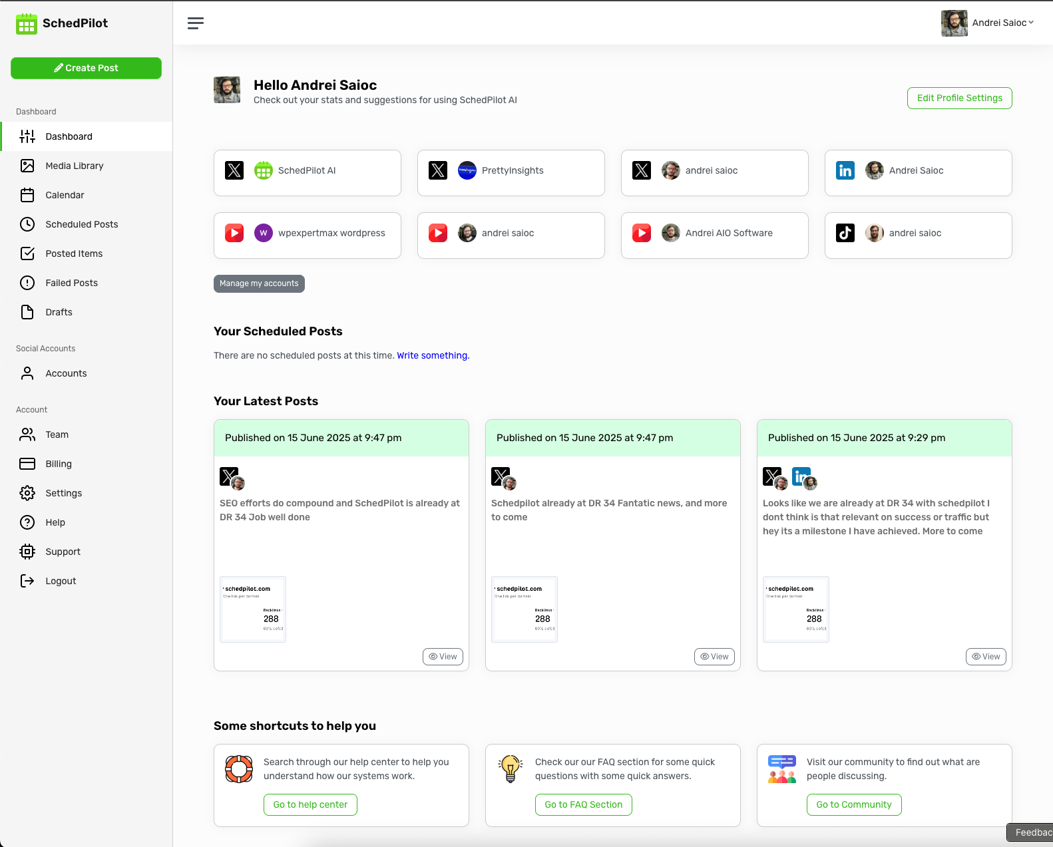Open the Andrei Saioc user dropdown

coord(988,23)
